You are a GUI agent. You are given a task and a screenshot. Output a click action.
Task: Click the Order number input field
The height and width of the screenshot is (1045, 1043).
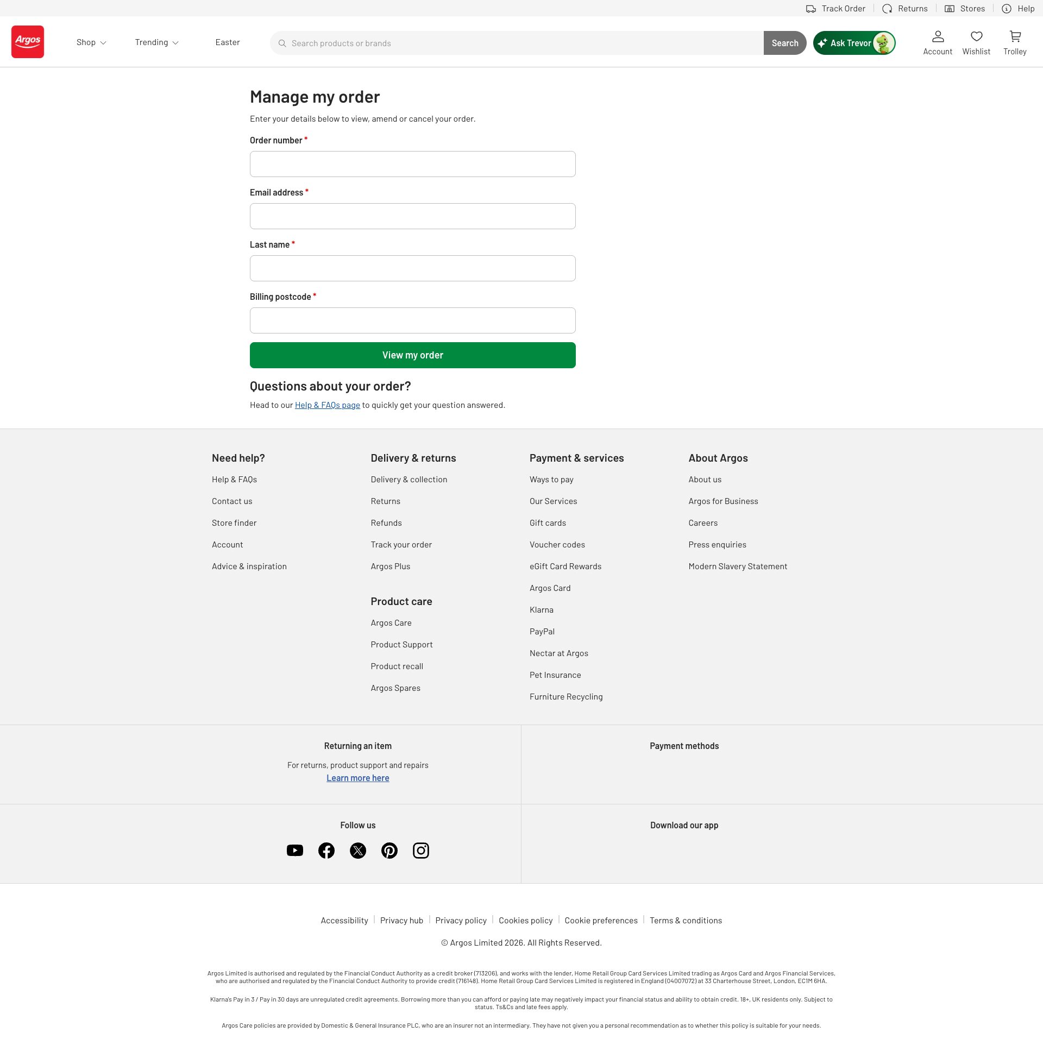coord(412,164)
